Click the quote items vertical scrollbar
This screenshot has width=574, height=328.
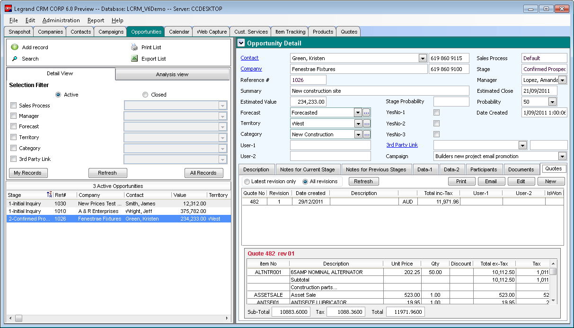pos(553,282)
